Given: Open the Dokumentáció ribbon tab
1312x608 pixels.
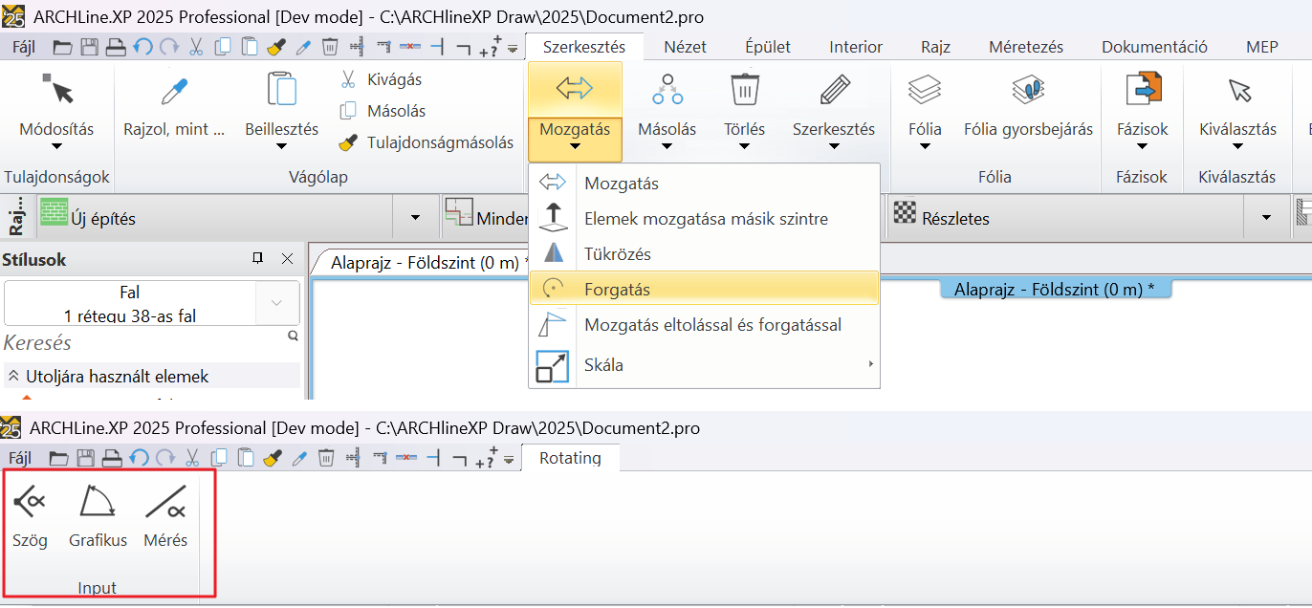Looking at the screenshot, I should pyautogui.click(x=1153, y=47).
